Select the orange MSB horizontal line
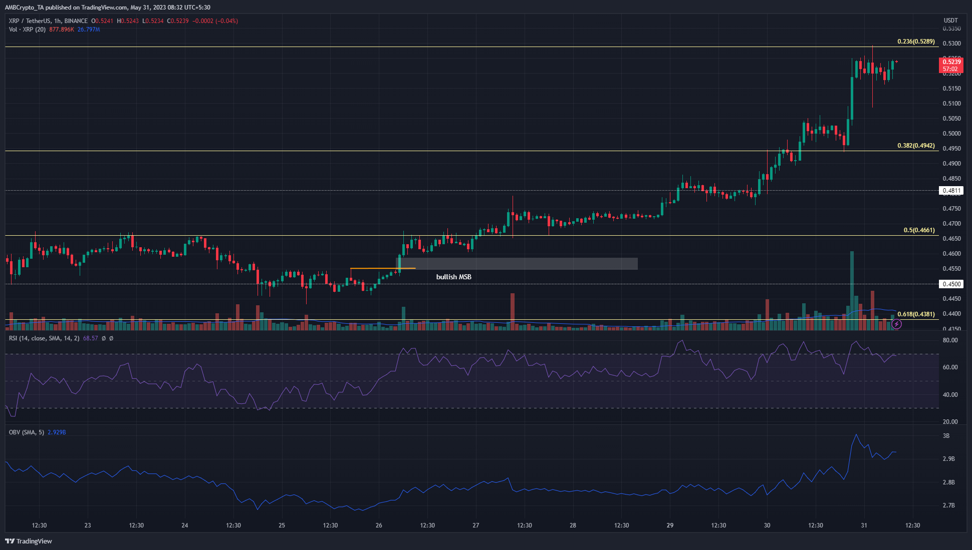This screenshot has height=550, width=972. click(383, 269)
